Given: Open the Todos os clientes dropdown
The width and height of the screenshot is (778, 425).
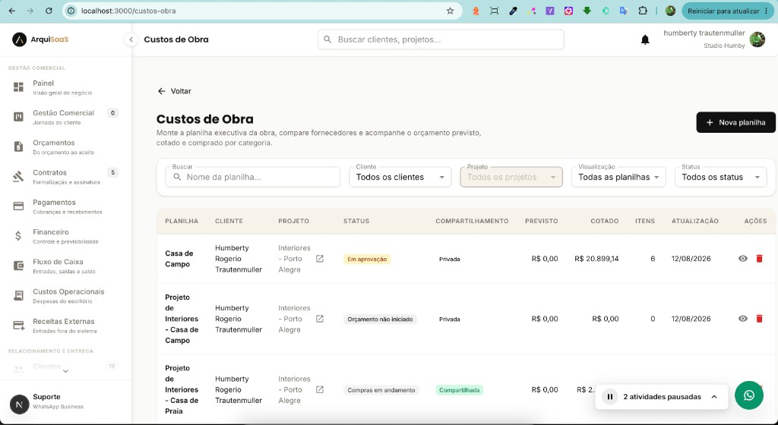Looking at the screenshot, I should (400, 177).
